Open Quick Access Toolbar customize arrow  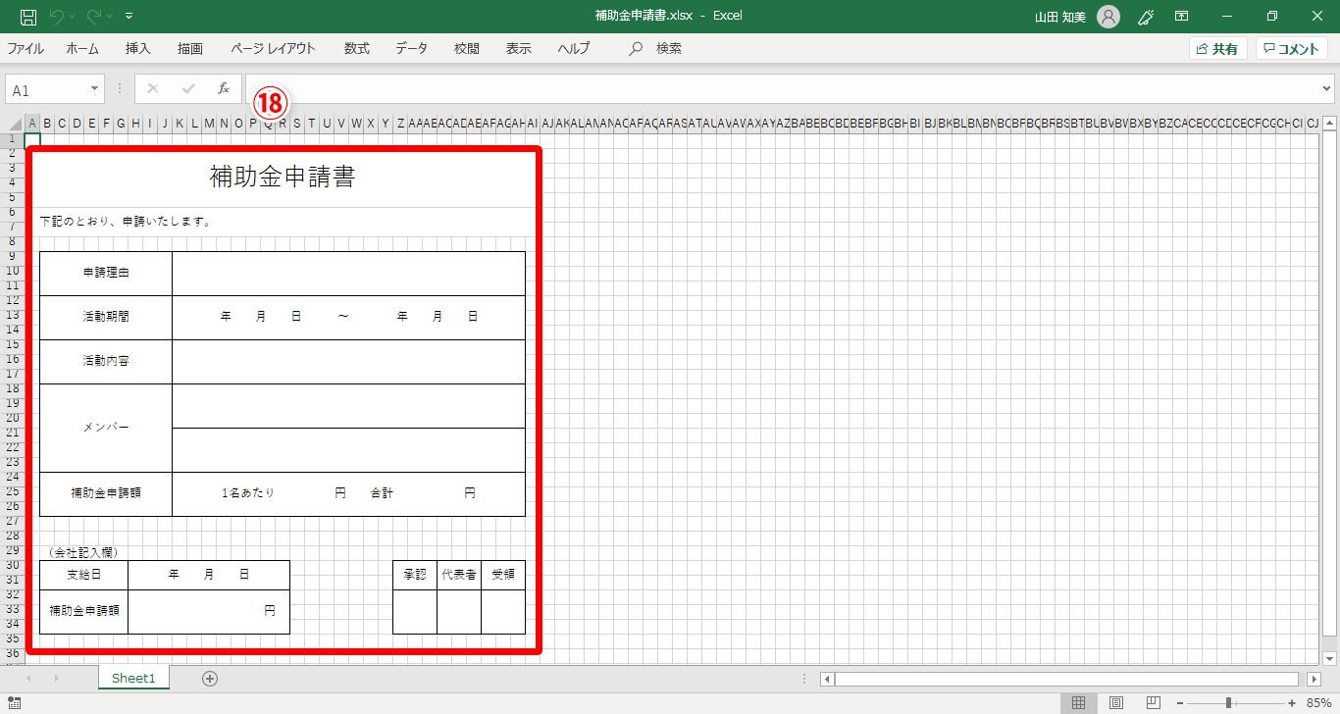[x=129, y=17]
